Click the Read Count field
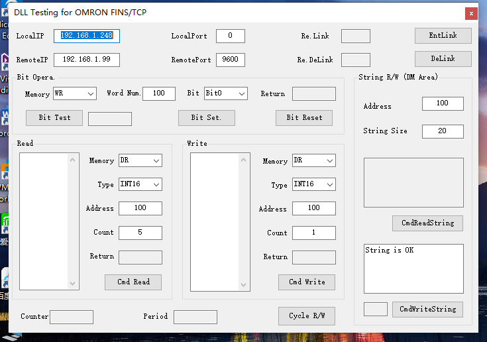This screenshot has height=342, width=487. point(140,233)
